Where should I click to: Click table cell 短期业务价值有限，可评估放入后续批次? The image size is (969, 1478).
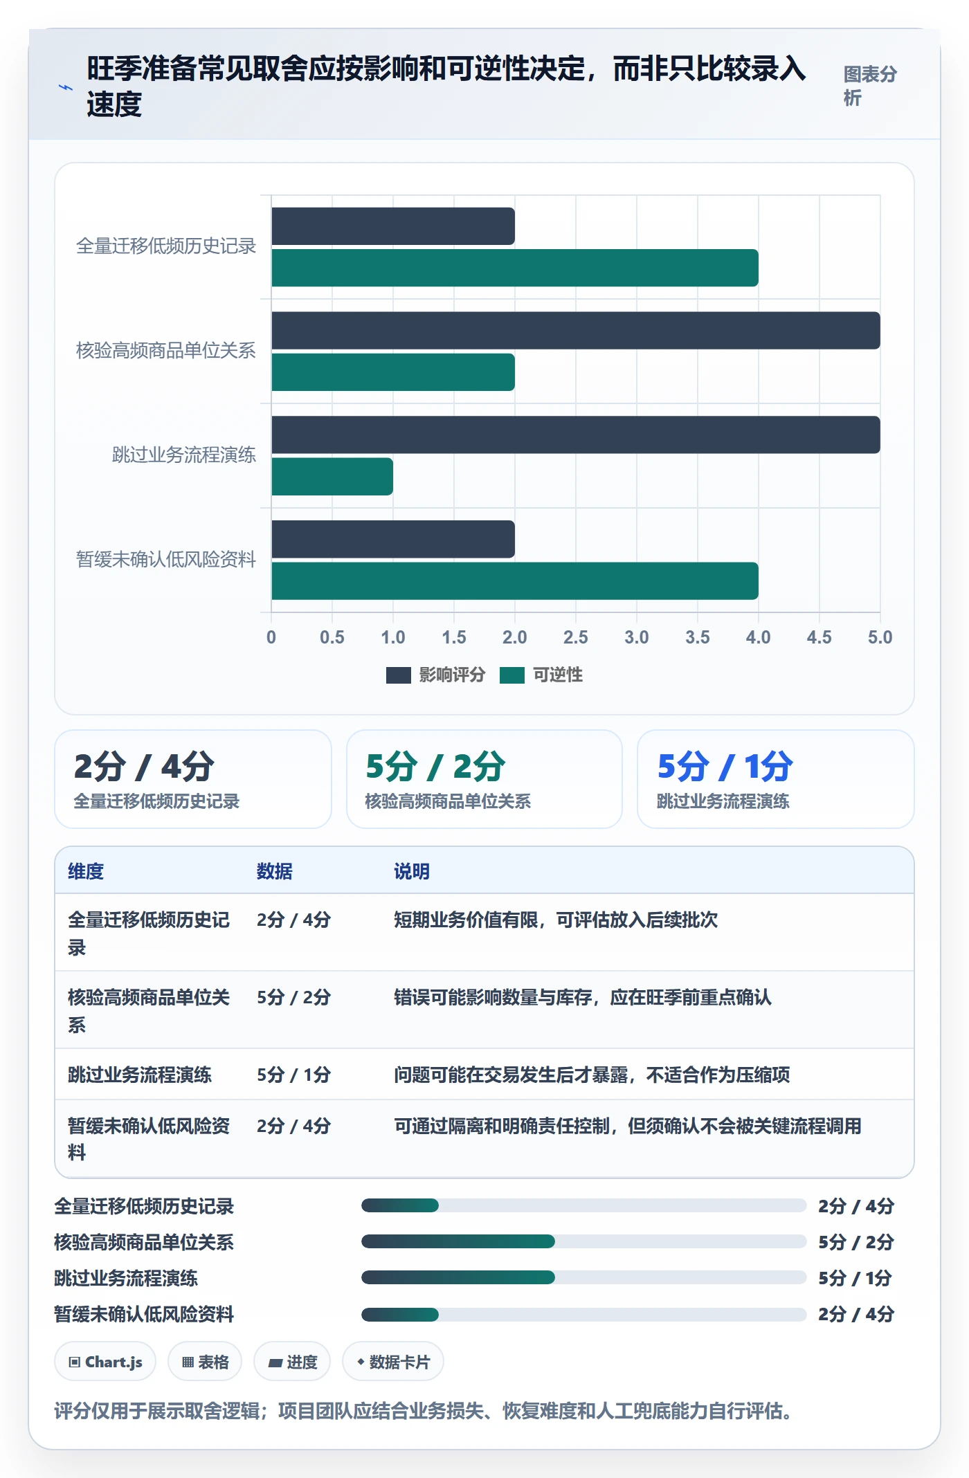(x=556, y=920)
